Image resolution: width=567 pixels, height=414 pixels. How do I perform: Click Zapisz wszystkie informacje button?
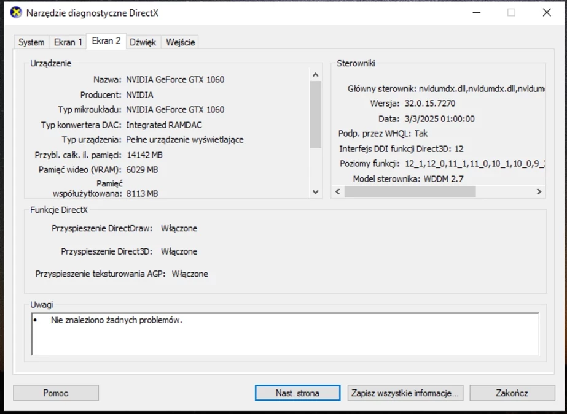(405, 393)
